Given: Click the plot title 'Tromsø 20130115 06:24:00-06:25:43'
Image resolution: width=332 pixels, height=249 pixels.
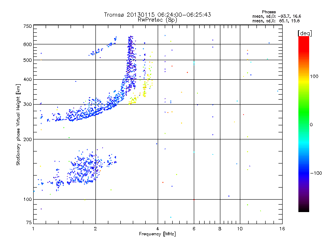Looking at the screenshot, I should pyautogui.click(x=157, y=15).
